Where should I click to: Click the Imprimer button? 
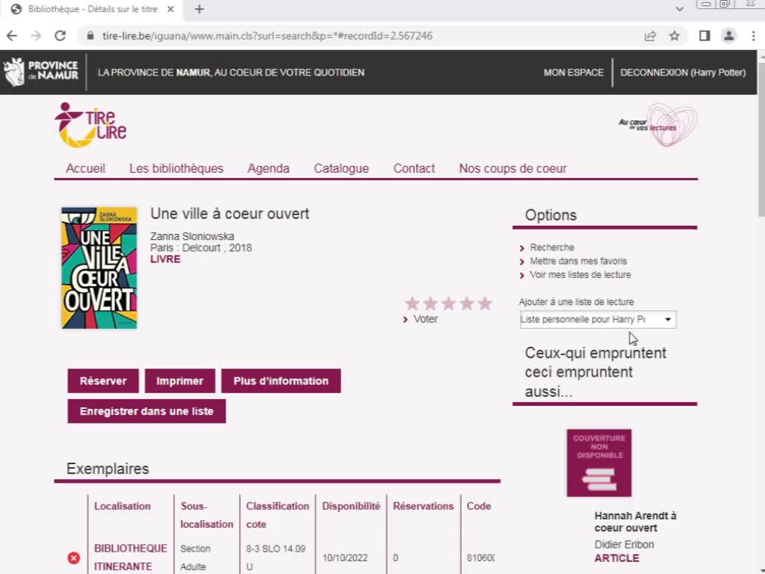(x=179, y=380)
